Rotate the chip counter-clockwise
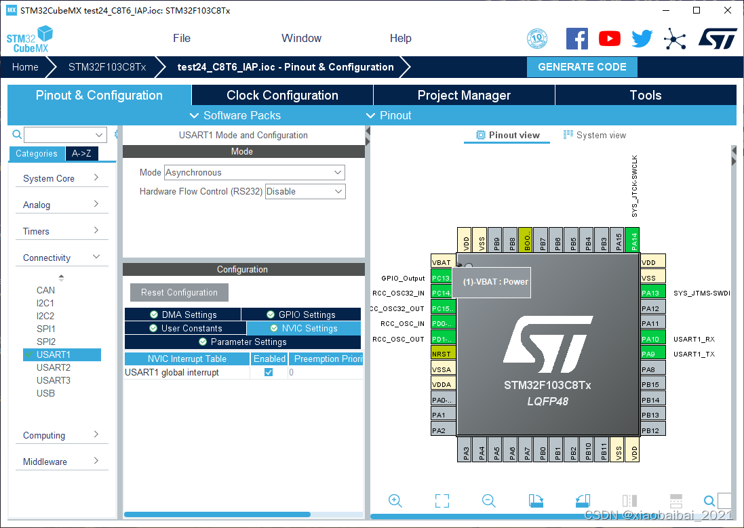Screen dimensions: 744x528 point(583,500)
